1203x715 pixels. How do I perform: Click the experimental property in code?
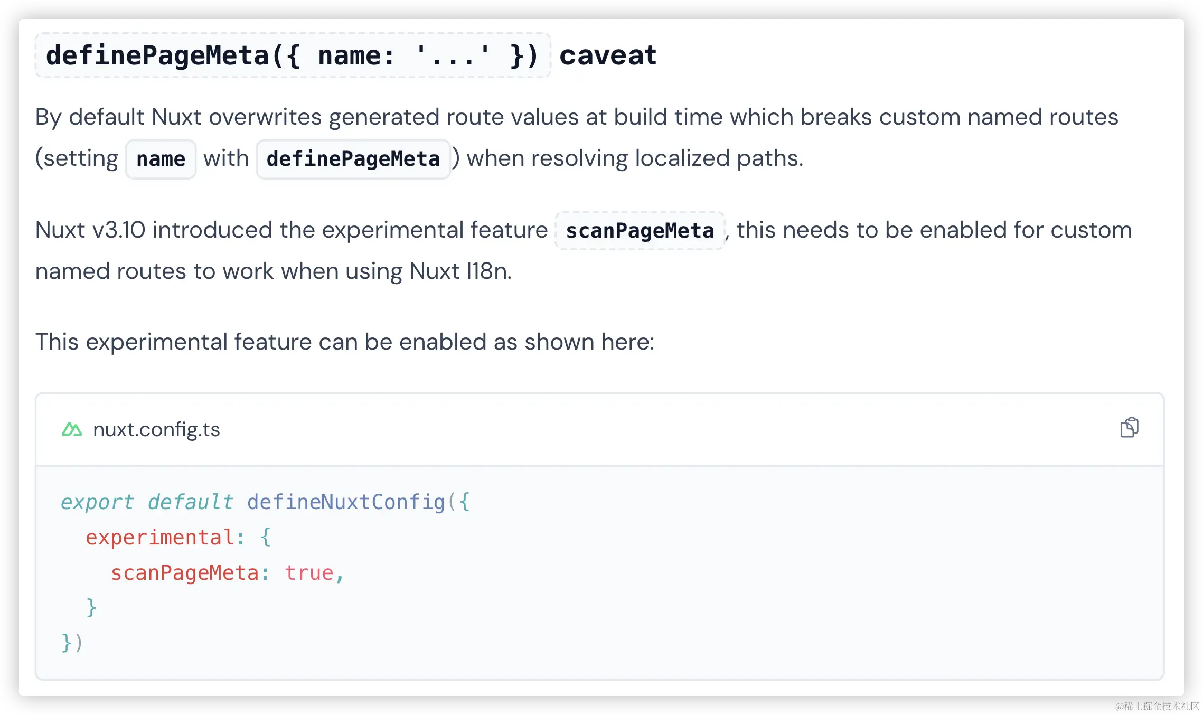pos(159,537)
